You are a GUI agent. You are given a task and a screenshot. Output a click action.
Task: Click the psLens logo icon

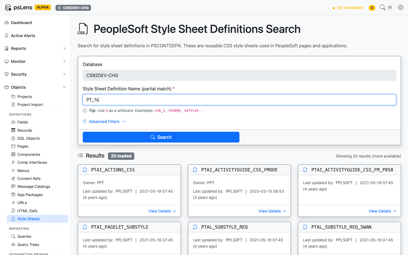click(x=8, y=8)
